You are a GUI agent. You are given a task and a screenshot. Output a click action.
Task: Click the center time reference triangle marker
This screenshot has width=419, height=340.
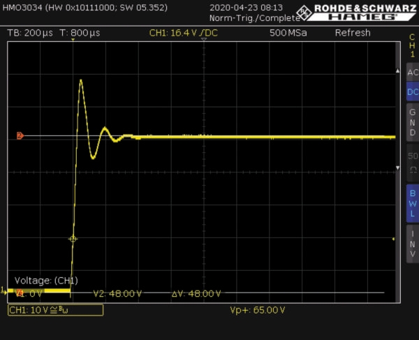click(x=204, y=40)
